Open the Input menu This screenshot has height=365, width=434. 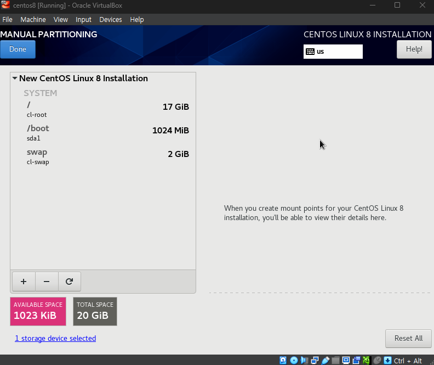[x=83, y=20]
